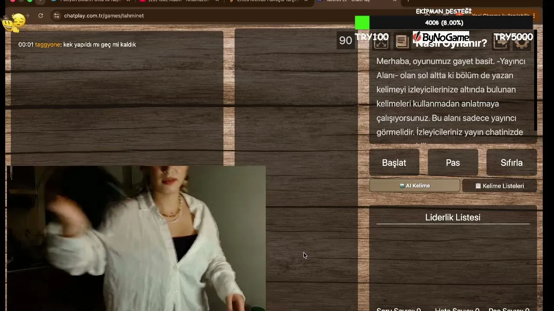Click the 400₺ (8.00%) goal text

[x=444, y=23]
